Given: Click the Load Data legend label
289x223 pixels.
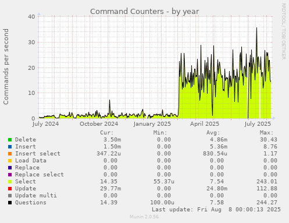Looking at the screenshot, I should tap(31, 161).
